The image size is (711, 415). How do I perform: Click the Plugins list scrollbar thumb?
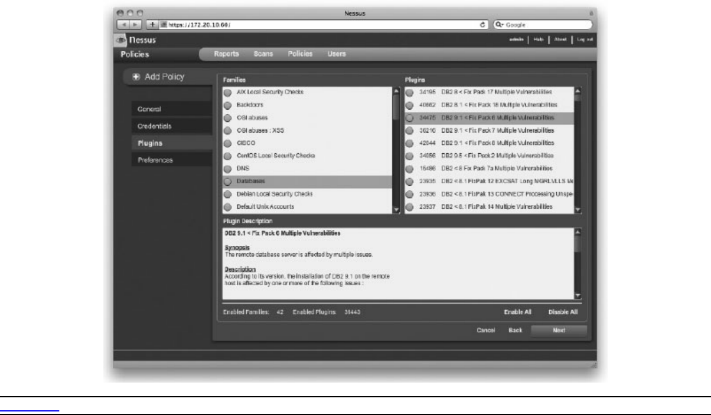click(578, 98)
